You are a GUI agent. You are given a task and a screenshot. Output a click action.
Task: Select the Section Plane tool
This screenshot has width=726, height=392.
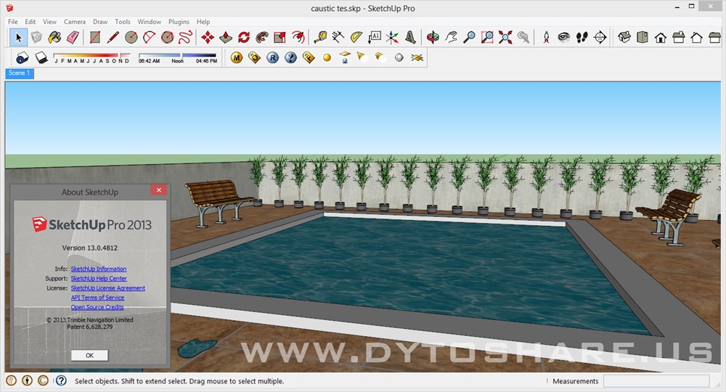click(x=600, y=38)
